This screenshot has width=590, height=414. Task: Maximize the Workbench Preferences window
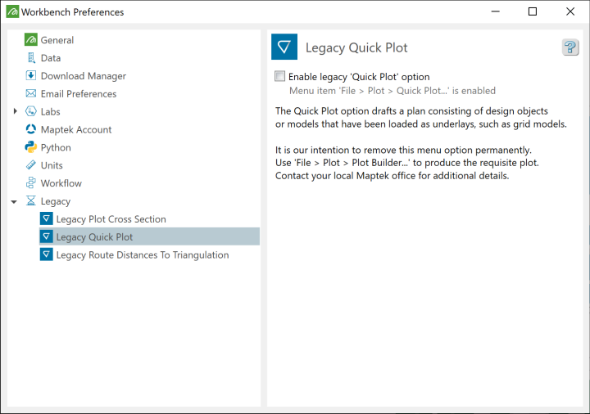click(x=533, y=11)
